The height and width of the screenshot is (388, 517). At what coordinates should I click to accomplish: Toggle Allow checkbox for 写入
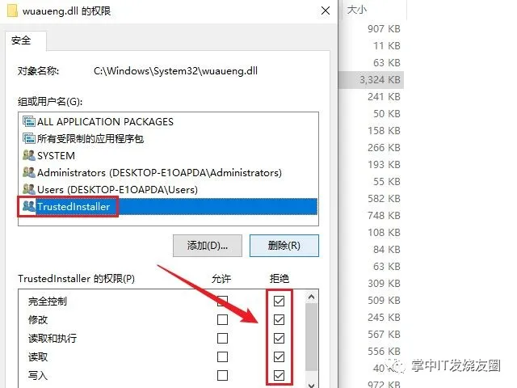223,375
